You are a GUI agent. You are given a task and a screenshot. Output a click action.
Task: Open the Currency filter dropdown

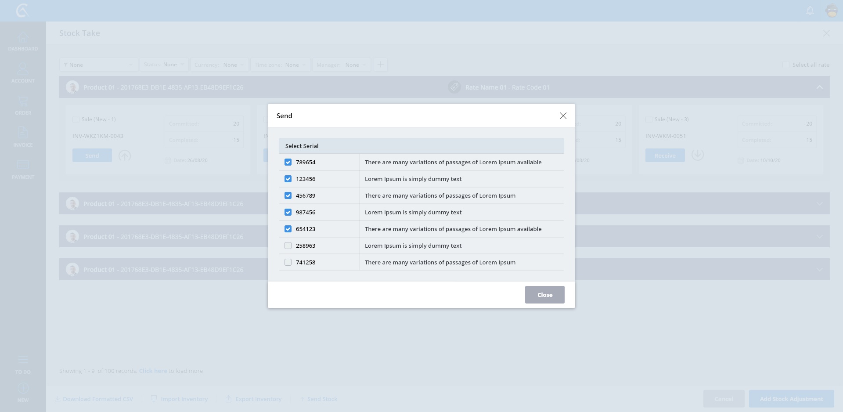coord(219,65)
